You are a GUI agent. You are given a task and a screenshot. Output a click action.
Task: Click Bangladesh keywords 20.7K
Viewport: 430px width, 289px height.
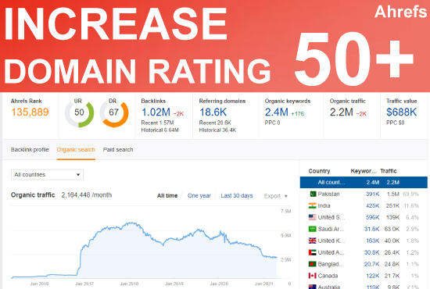click(371, 264)
